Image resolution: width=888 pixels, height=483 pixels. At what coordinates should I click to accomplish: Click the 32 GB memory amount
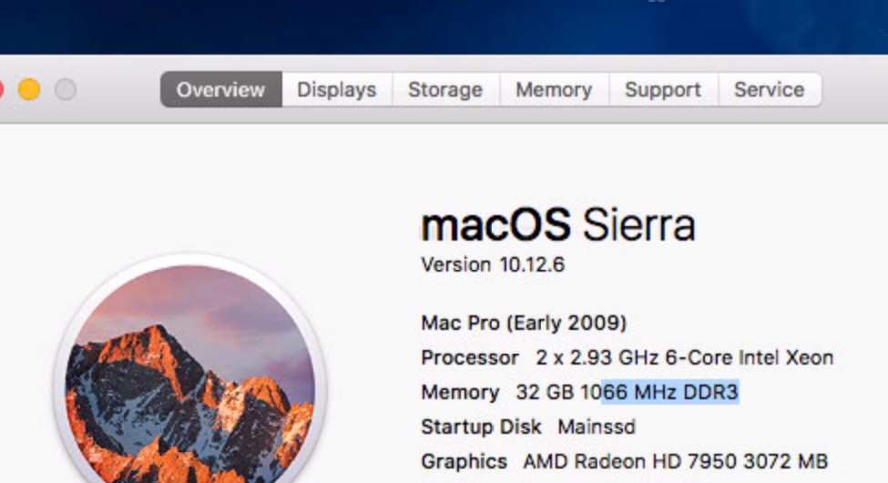[545, 393]
